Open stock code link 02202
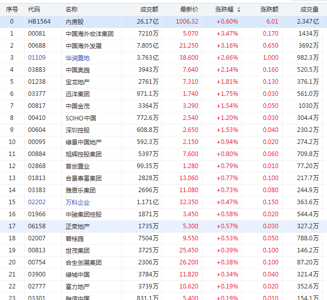This screenshot has height=300, width=327. (37, 202)
